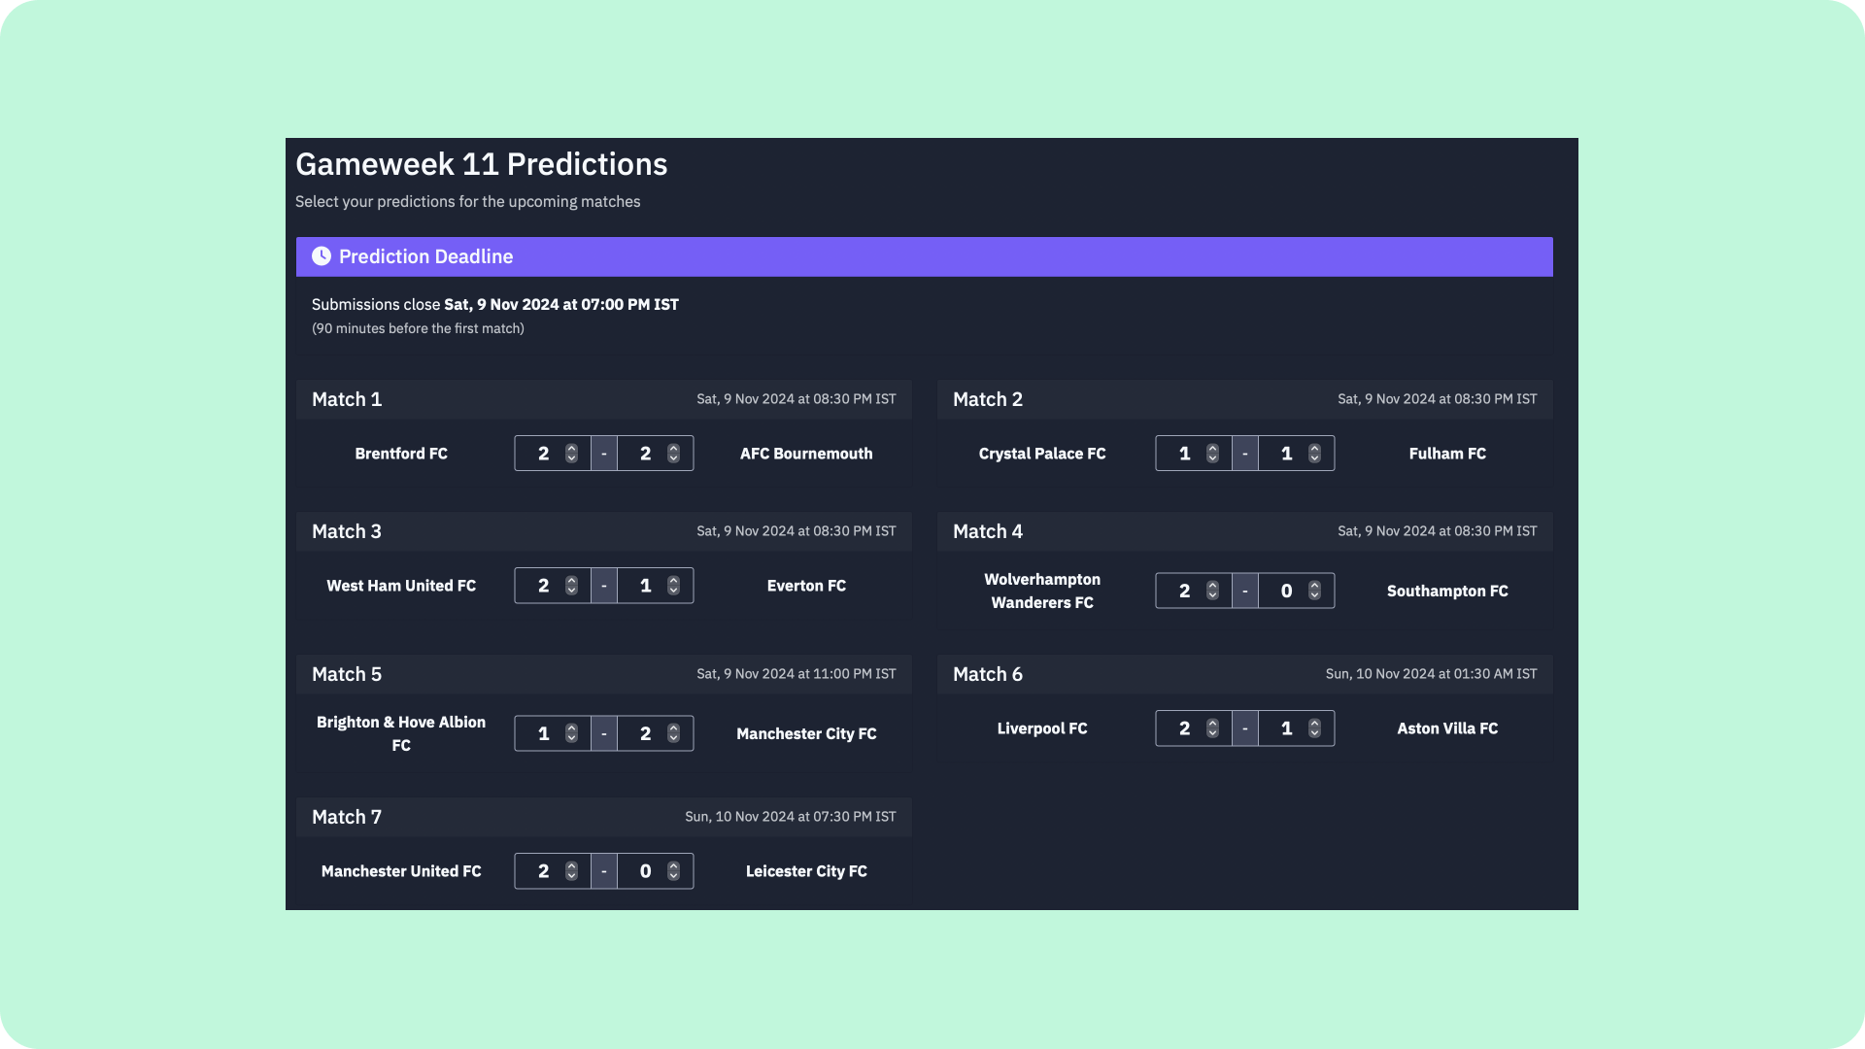Click the Brentford FC team name
This screenshot has width=1865, height=1049.
point(401,454)
